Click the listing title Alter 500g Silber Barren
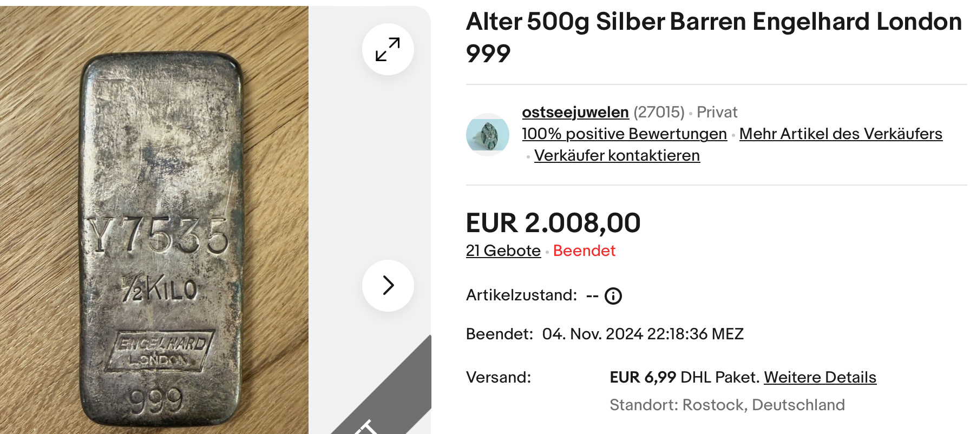The image size is (970, 434). pyautogui.click(x=713, y=23)
